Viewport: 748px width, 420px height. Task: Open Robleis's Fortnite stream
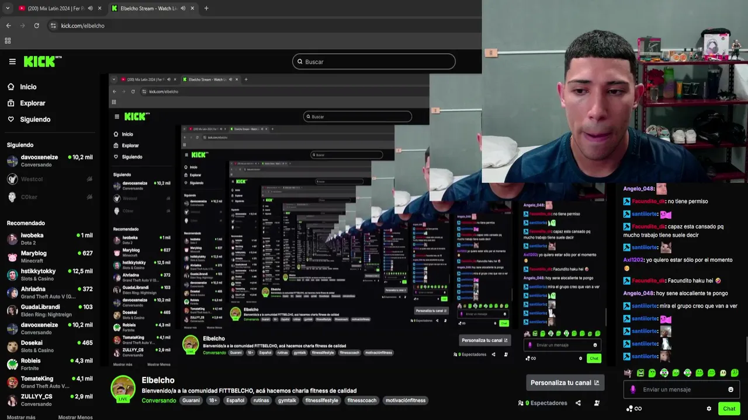tap(50, 365)
